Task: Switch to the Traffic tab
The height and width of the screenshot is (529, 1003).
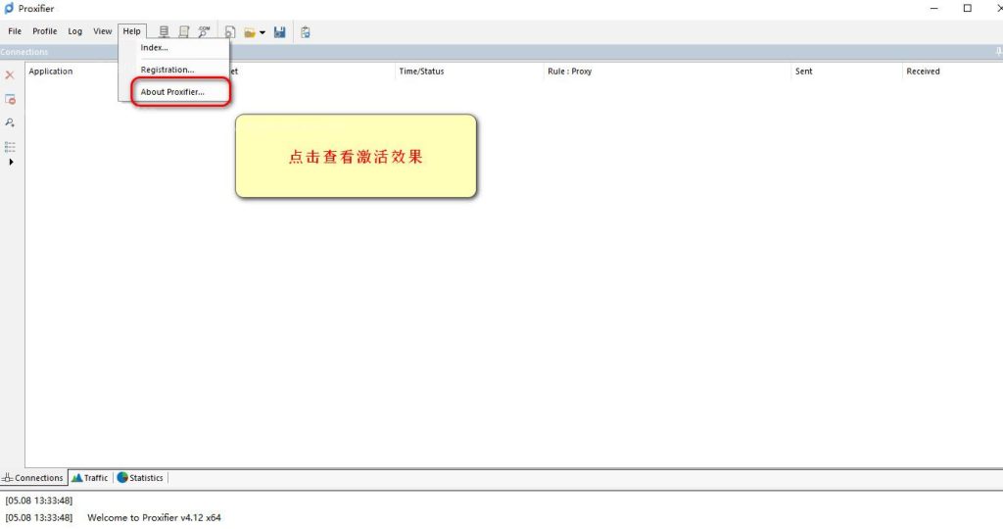Action: click(x=90, y=478)
